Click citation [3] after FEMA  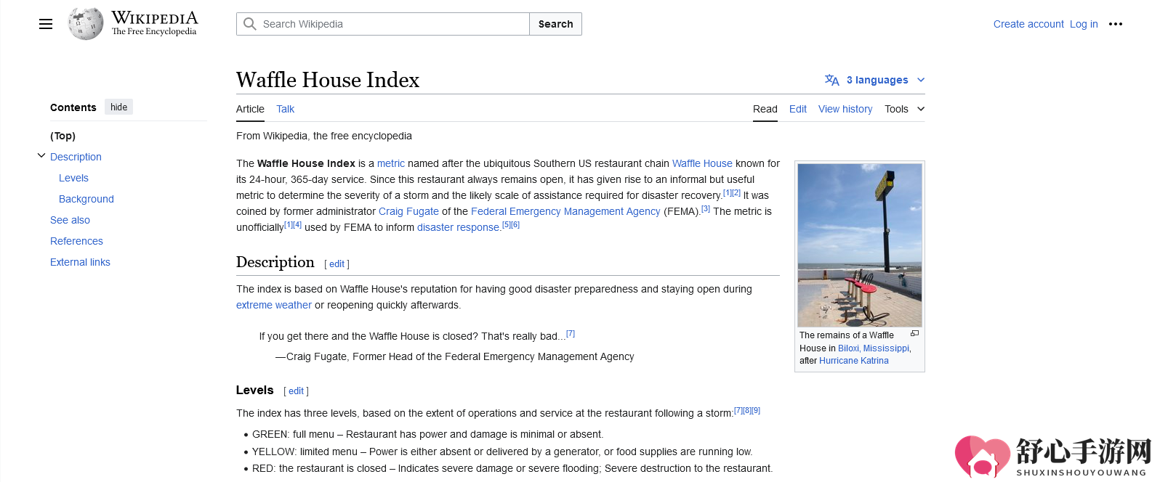click(x=706, y=208)
